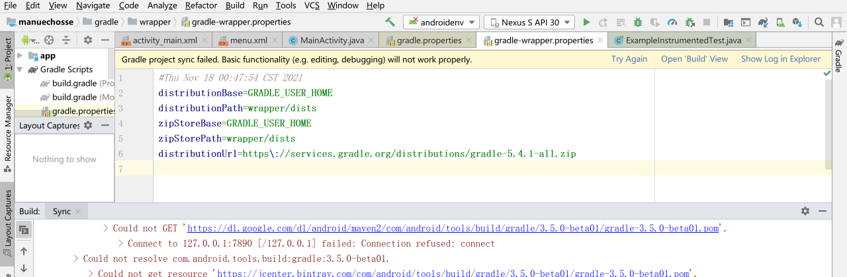Run the app with green play button
This screenshot has width=847, height=277.
click(x=586, y=22)
